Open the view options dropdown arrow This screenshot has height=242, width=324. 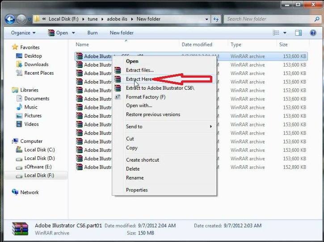click(285, 33)
